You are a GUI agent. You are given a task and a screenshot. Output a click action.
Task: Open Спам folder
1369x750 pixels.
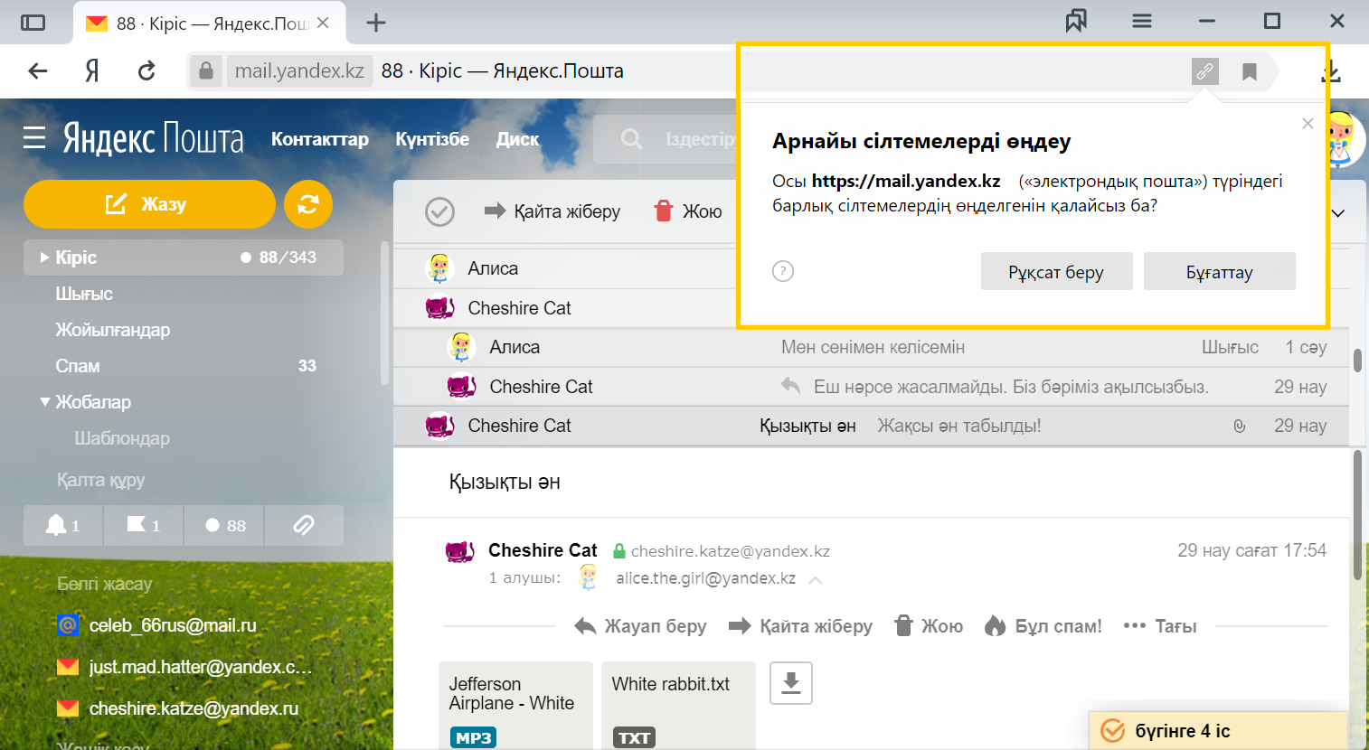point(78,366)
